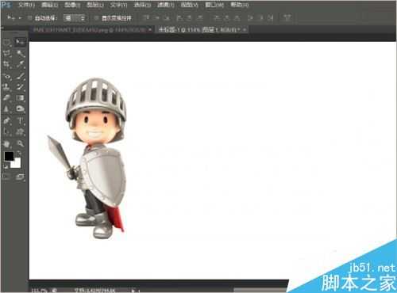The width and height of the screenshot is (397, 293).
Task: Click Align horizontal centers in options bar
Action: (x=190, y=18)
